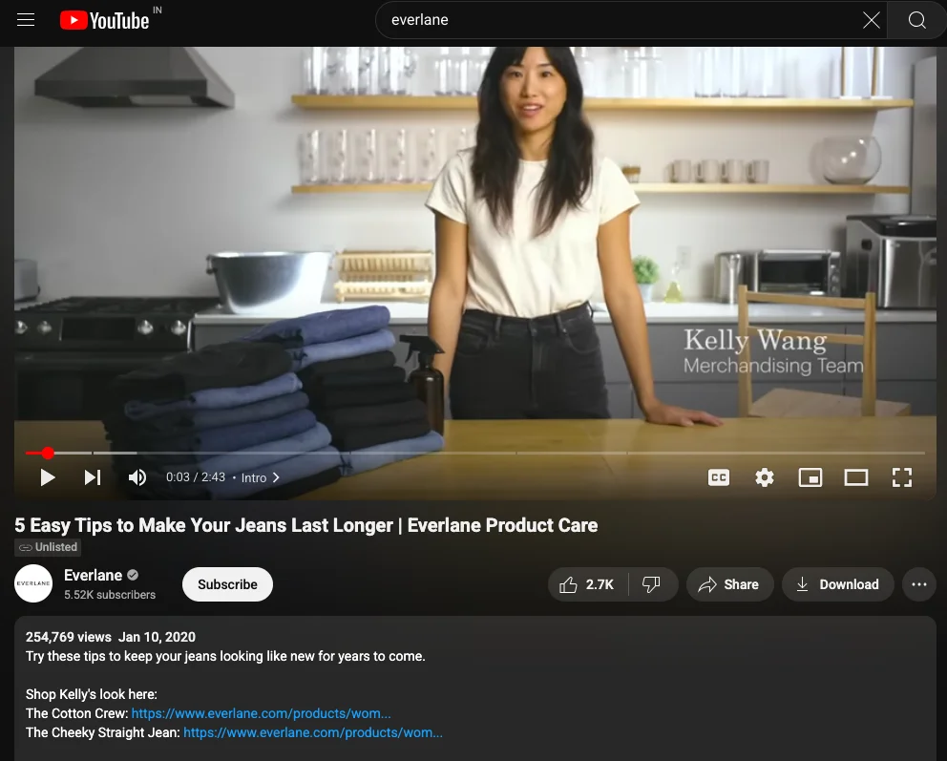Open The Cotton Crew product link
Image resolution: width=947 pixels, height=761 pixels.
pyautogui.click(x=261, y=713)
